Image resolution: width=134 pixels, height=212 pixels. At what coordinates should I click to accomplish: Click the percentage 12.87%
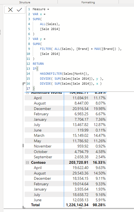tap(100, 125)
